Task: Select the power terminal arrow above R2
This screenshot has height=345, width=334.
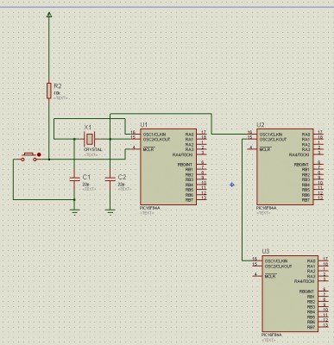Action: click(49, 15)
